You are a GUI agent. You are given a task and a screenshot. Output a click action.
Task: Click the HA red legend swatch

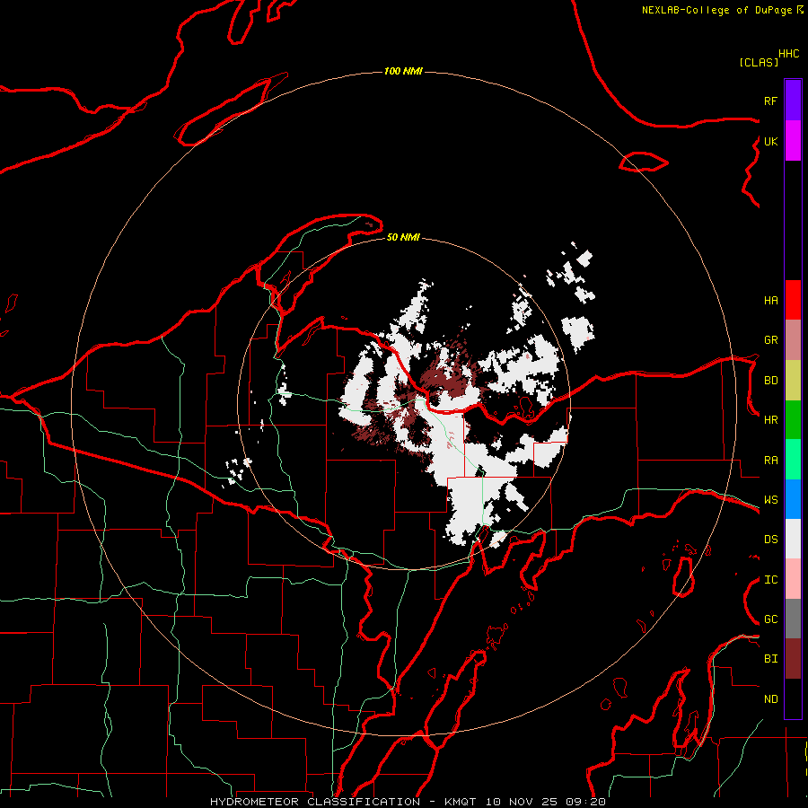tap(793, 300)
